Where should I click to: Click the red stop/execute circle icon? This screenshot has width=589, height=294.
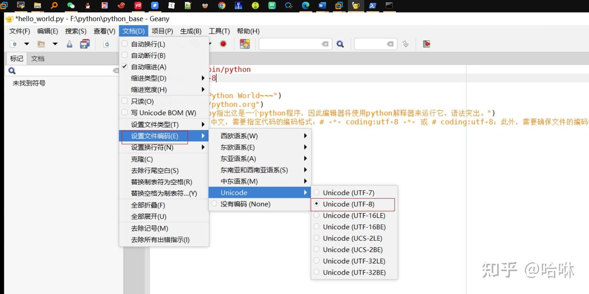pyautogui.click(x=223, y=44)
